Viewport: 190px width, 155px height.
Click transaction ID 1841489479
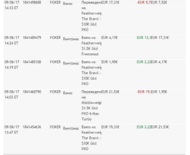pos(32,38)
